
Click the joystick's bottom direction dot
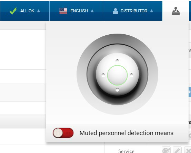tap(117, 90)
